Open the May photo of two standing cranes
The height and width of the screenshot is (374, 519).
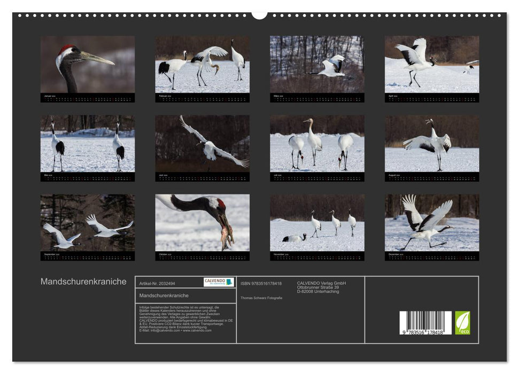88,144
